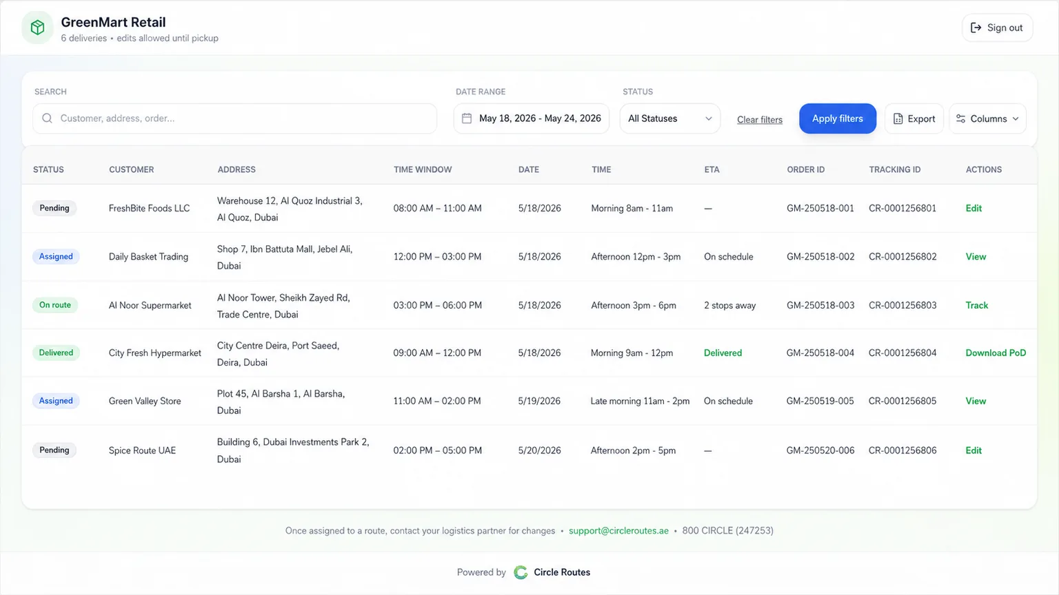This screenshot has height=595, width=1059.
Task: View the Green Valley Store delivery
Action: (x=976, y=401)
